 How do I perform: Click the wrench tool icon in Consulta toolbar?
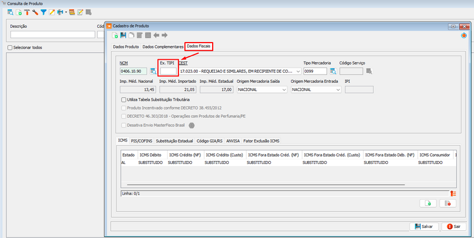tap(36, 12)
